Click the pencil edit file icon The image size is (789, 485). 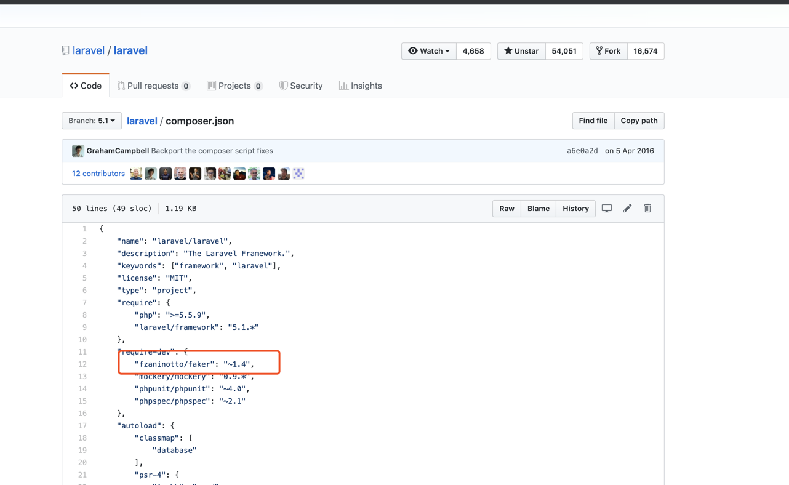[627, 209]
